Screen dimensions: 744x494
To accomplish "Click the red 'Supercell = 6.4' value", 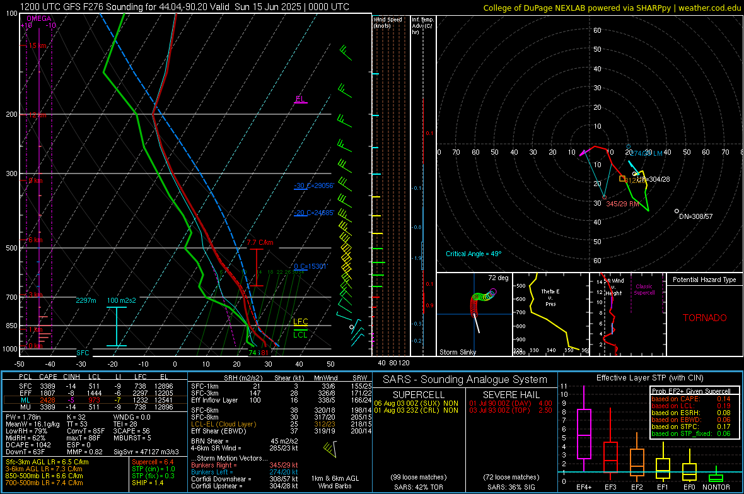I will pyautogui.click(x=153, y=462).
